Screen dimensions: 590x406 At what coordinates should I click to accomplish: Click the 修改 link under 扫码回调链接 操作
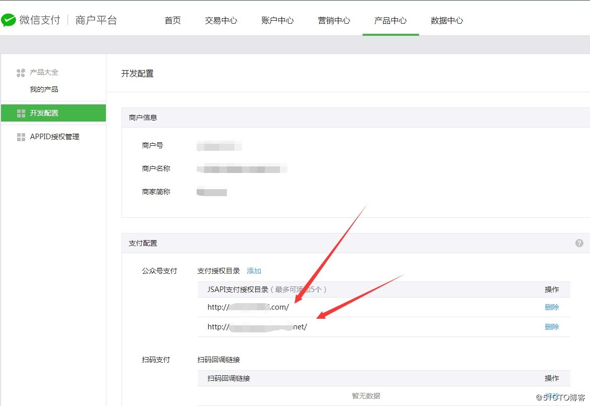tap(552, 395)
